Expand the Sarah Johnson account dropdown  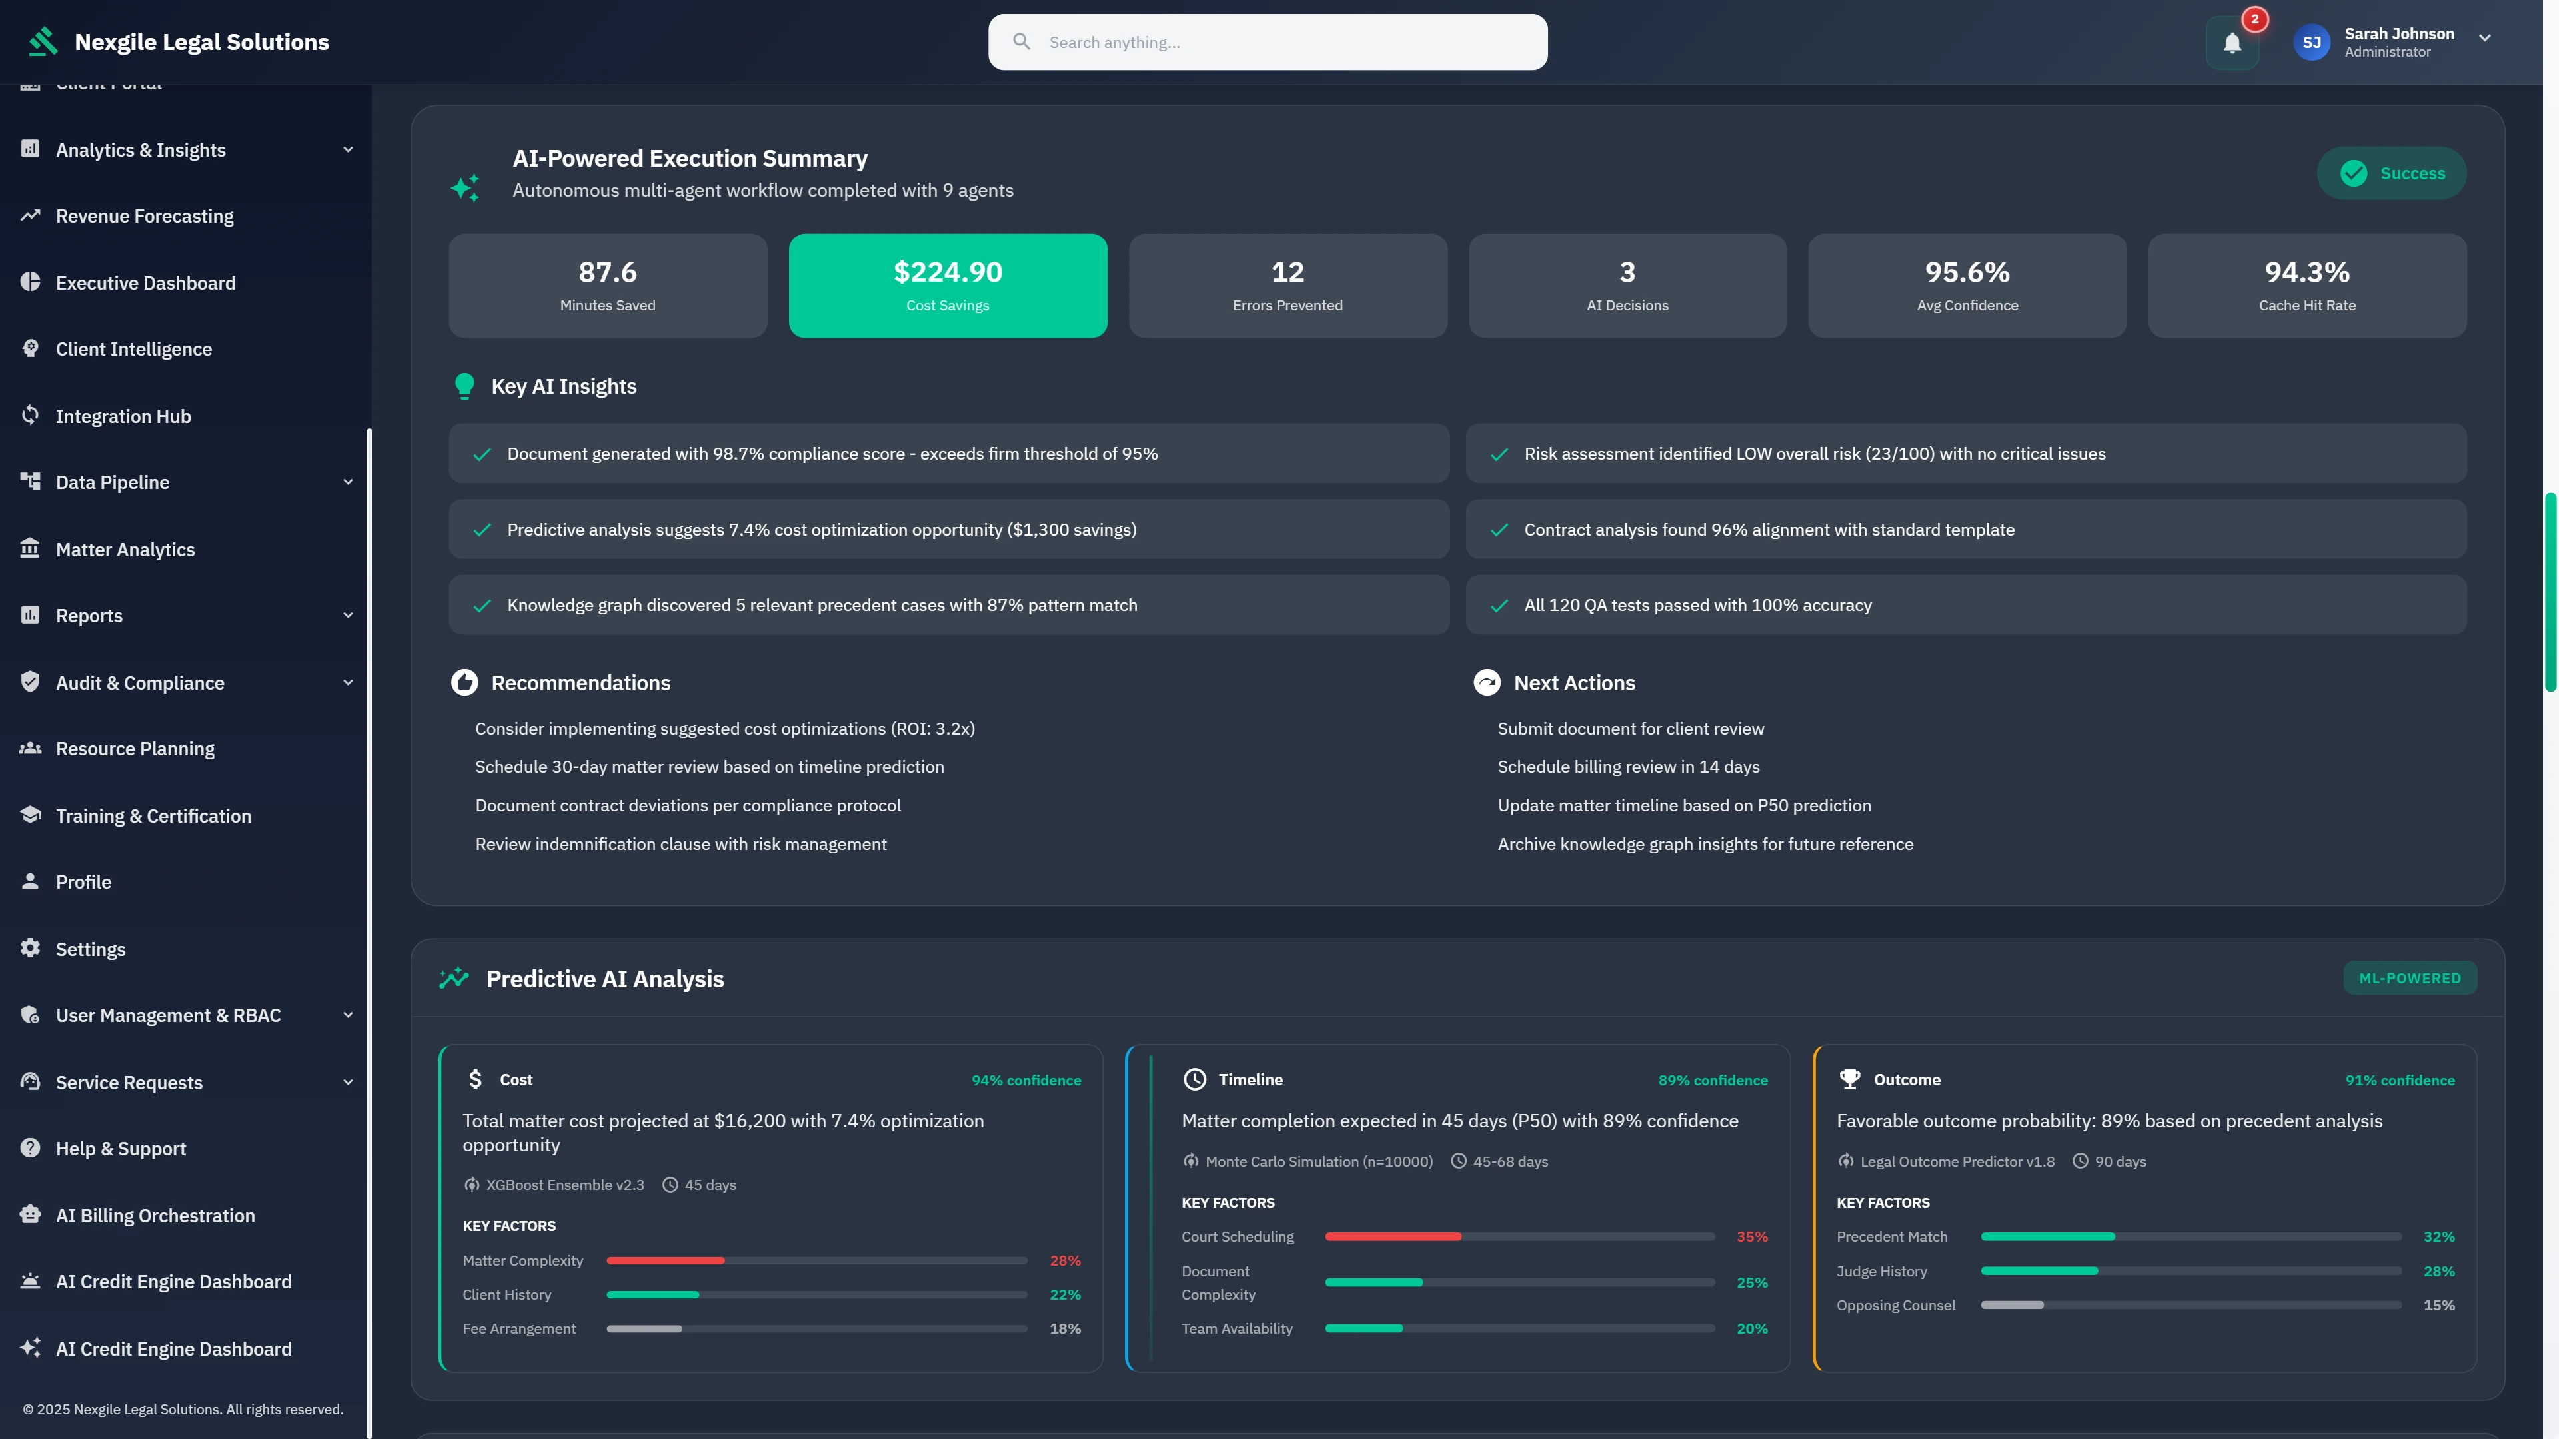2486,38
